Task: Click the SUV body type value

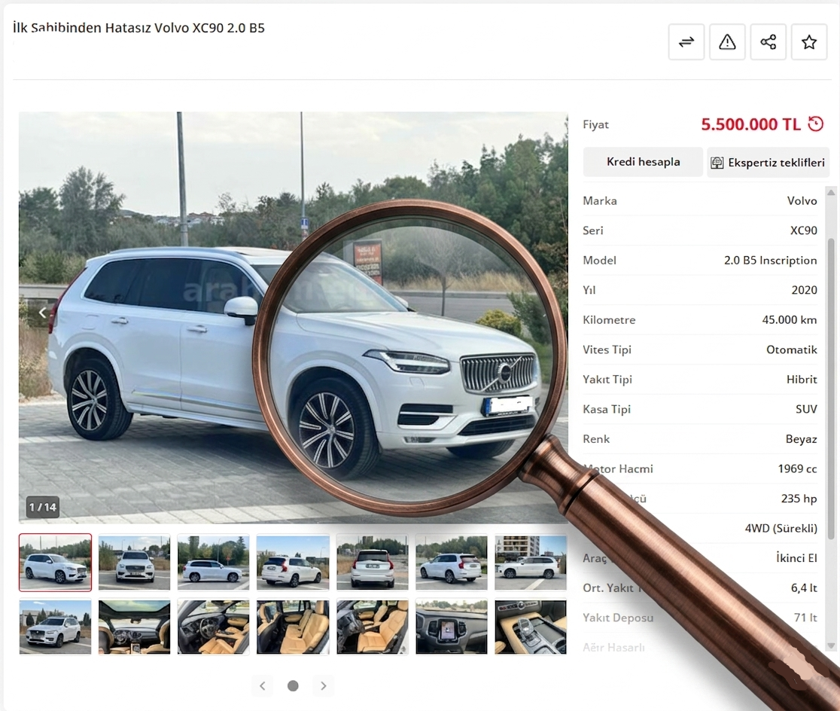Action: coord(806,409)
